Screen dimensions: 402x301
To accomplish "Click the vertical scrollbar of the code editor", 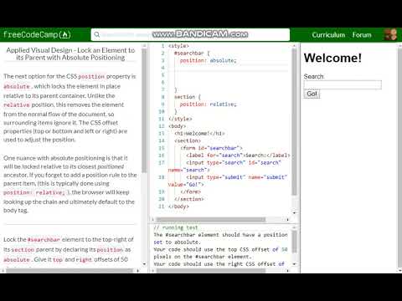I will point(294,122).
